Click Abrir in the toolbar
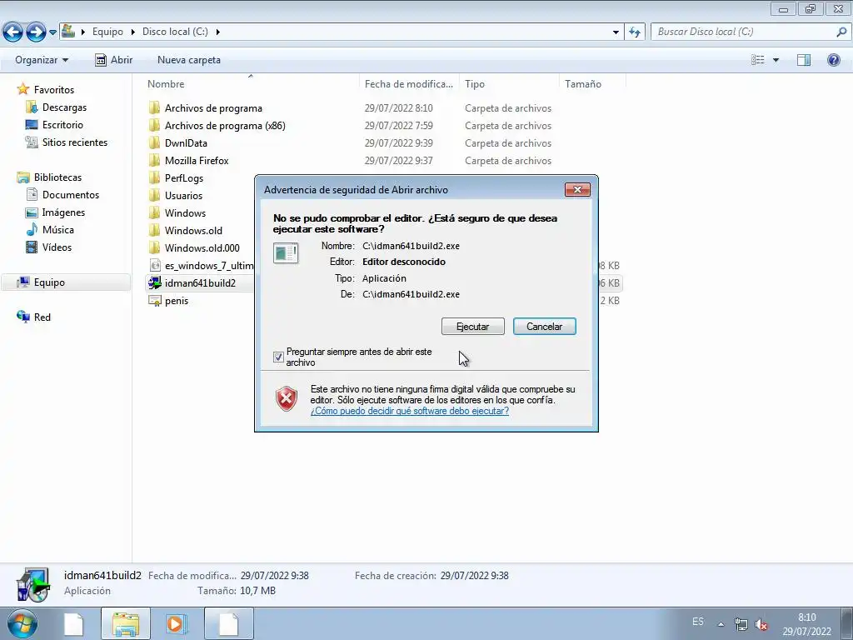853x640 pixels. coord(113,60)
